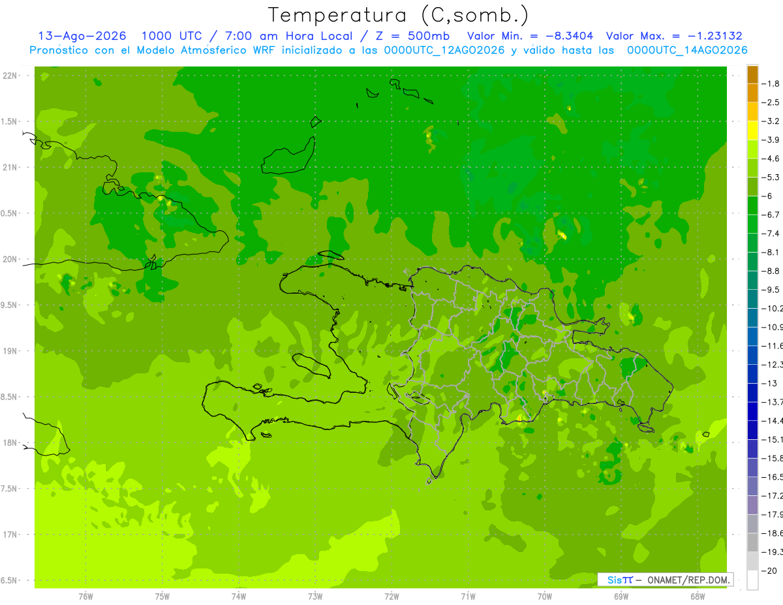Click the '20N' latitude label
This screenshot has height=605, width=783.
(x=10, y=260)
